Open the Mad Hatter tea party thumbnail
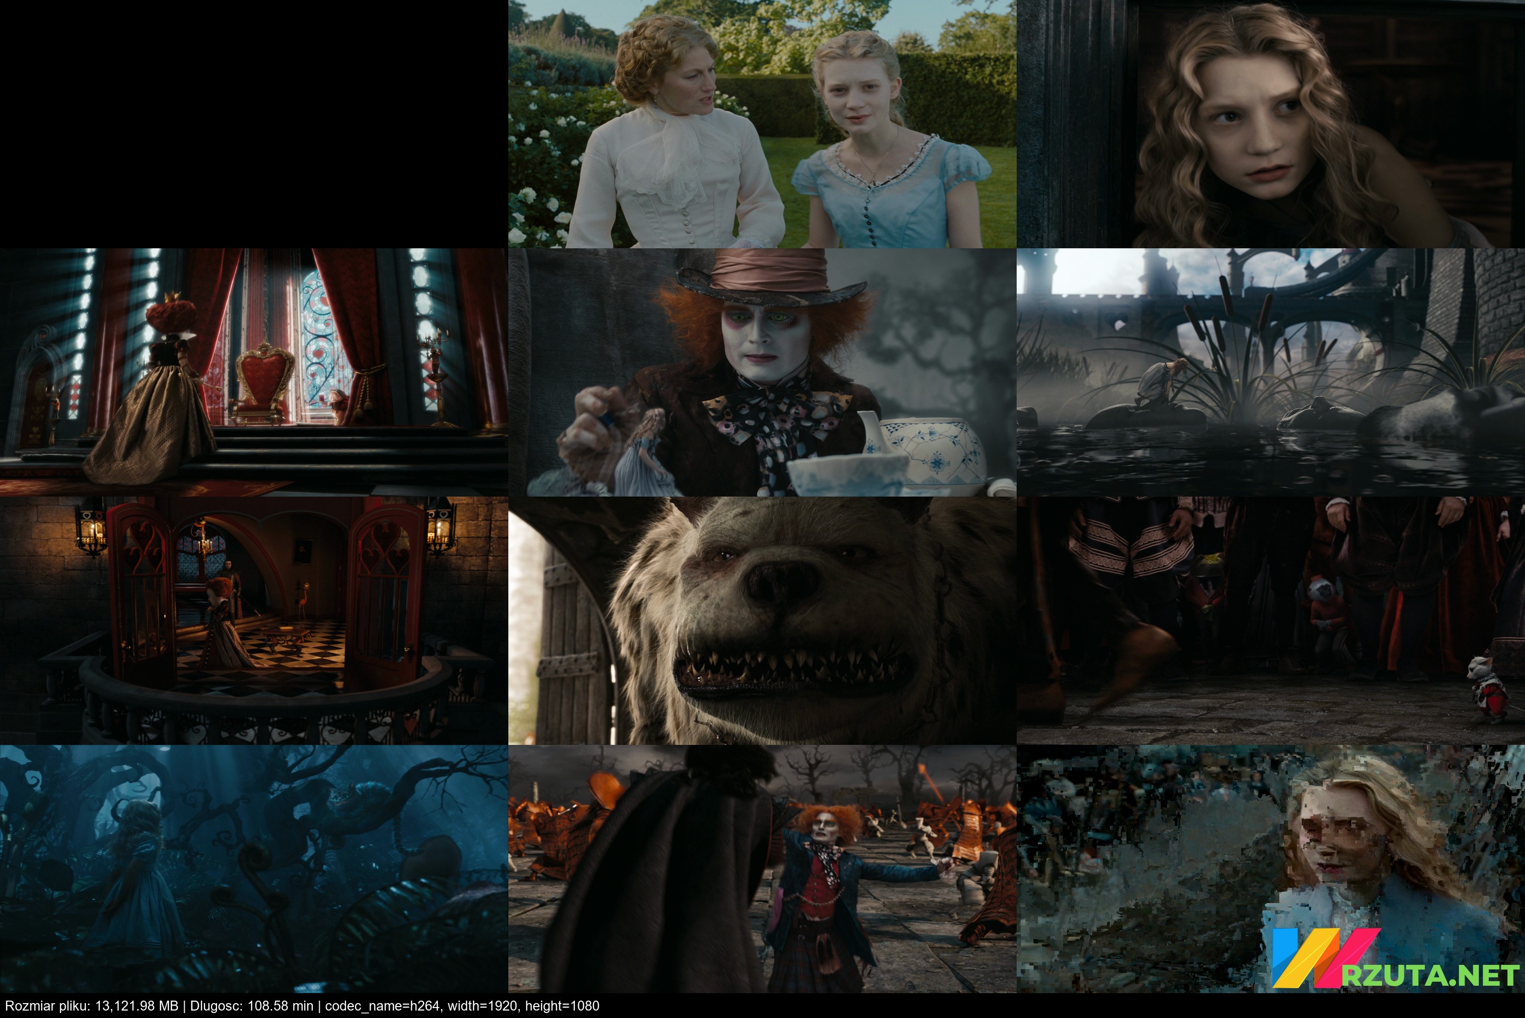 pos(762,372)
